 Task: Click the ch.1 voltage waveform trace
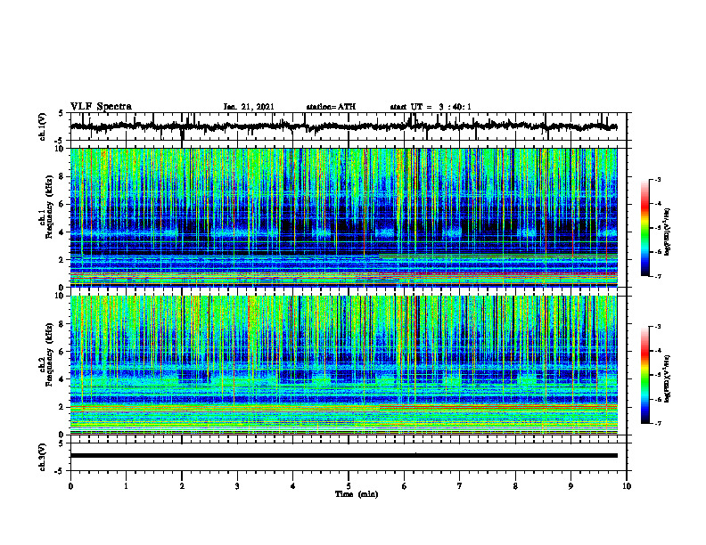(343, 126)
